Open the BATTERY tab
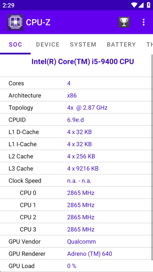153x272 pixels. tap(121, 45)
